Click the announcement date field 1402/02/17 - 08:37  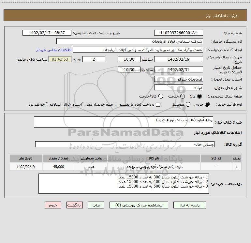[x=47, y=33]
